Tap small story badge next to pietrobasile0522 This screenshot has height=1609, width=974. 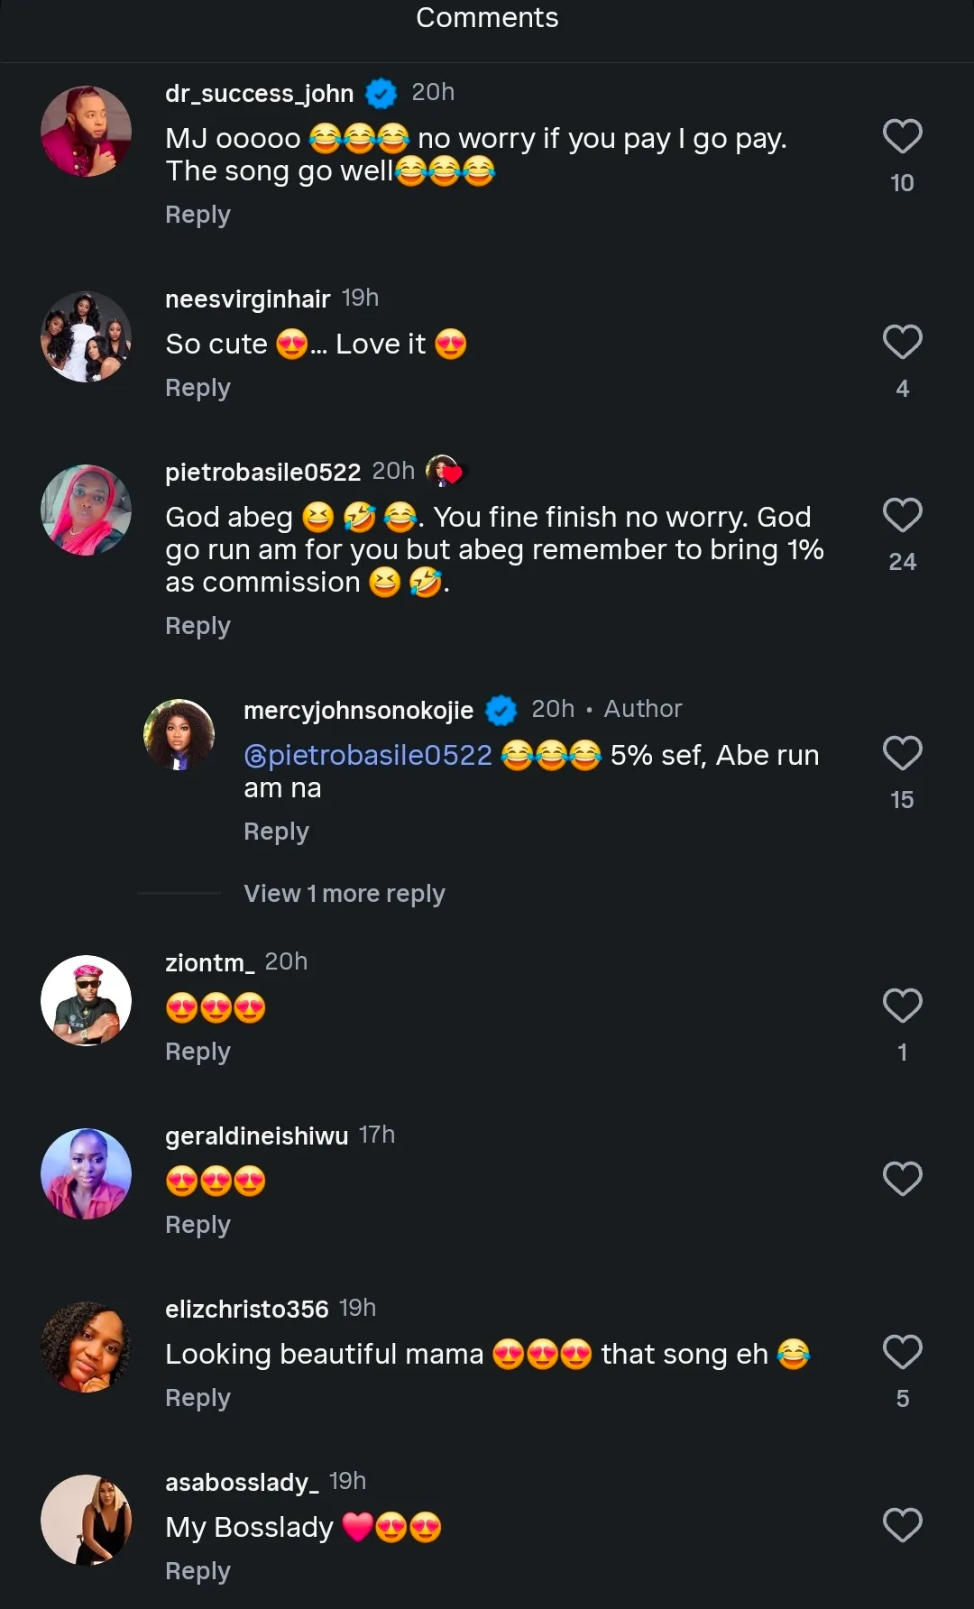click(444, 471)
